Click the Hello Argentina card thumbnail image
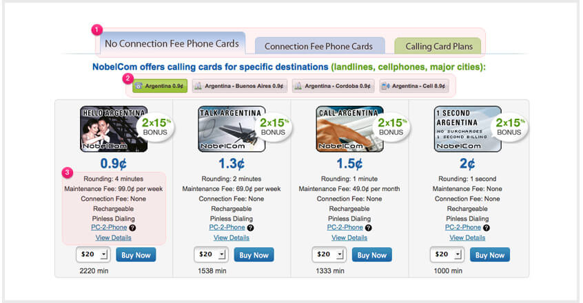 pos(114,129)
